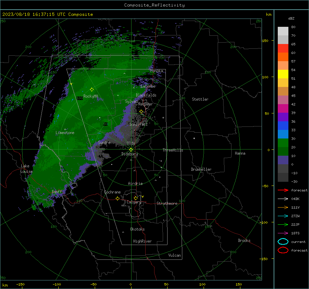The height and width of the screenshot is (289, 309).
Task: Click the Didsbury city label
Action: pyautogui.click(x=129, y=154)
